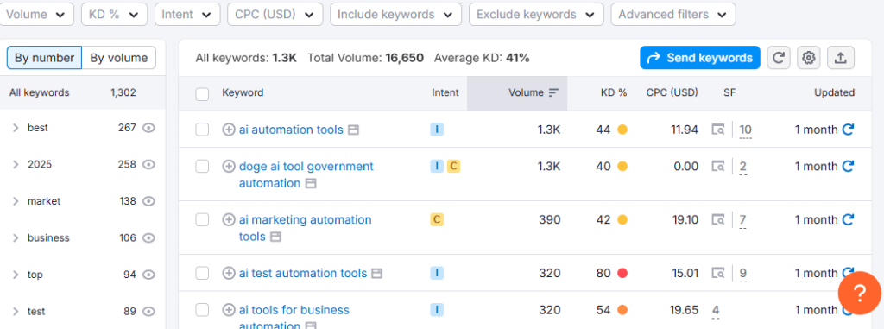
Task: Expand the 'business' keyword group
Action: (x=16, y=238)
